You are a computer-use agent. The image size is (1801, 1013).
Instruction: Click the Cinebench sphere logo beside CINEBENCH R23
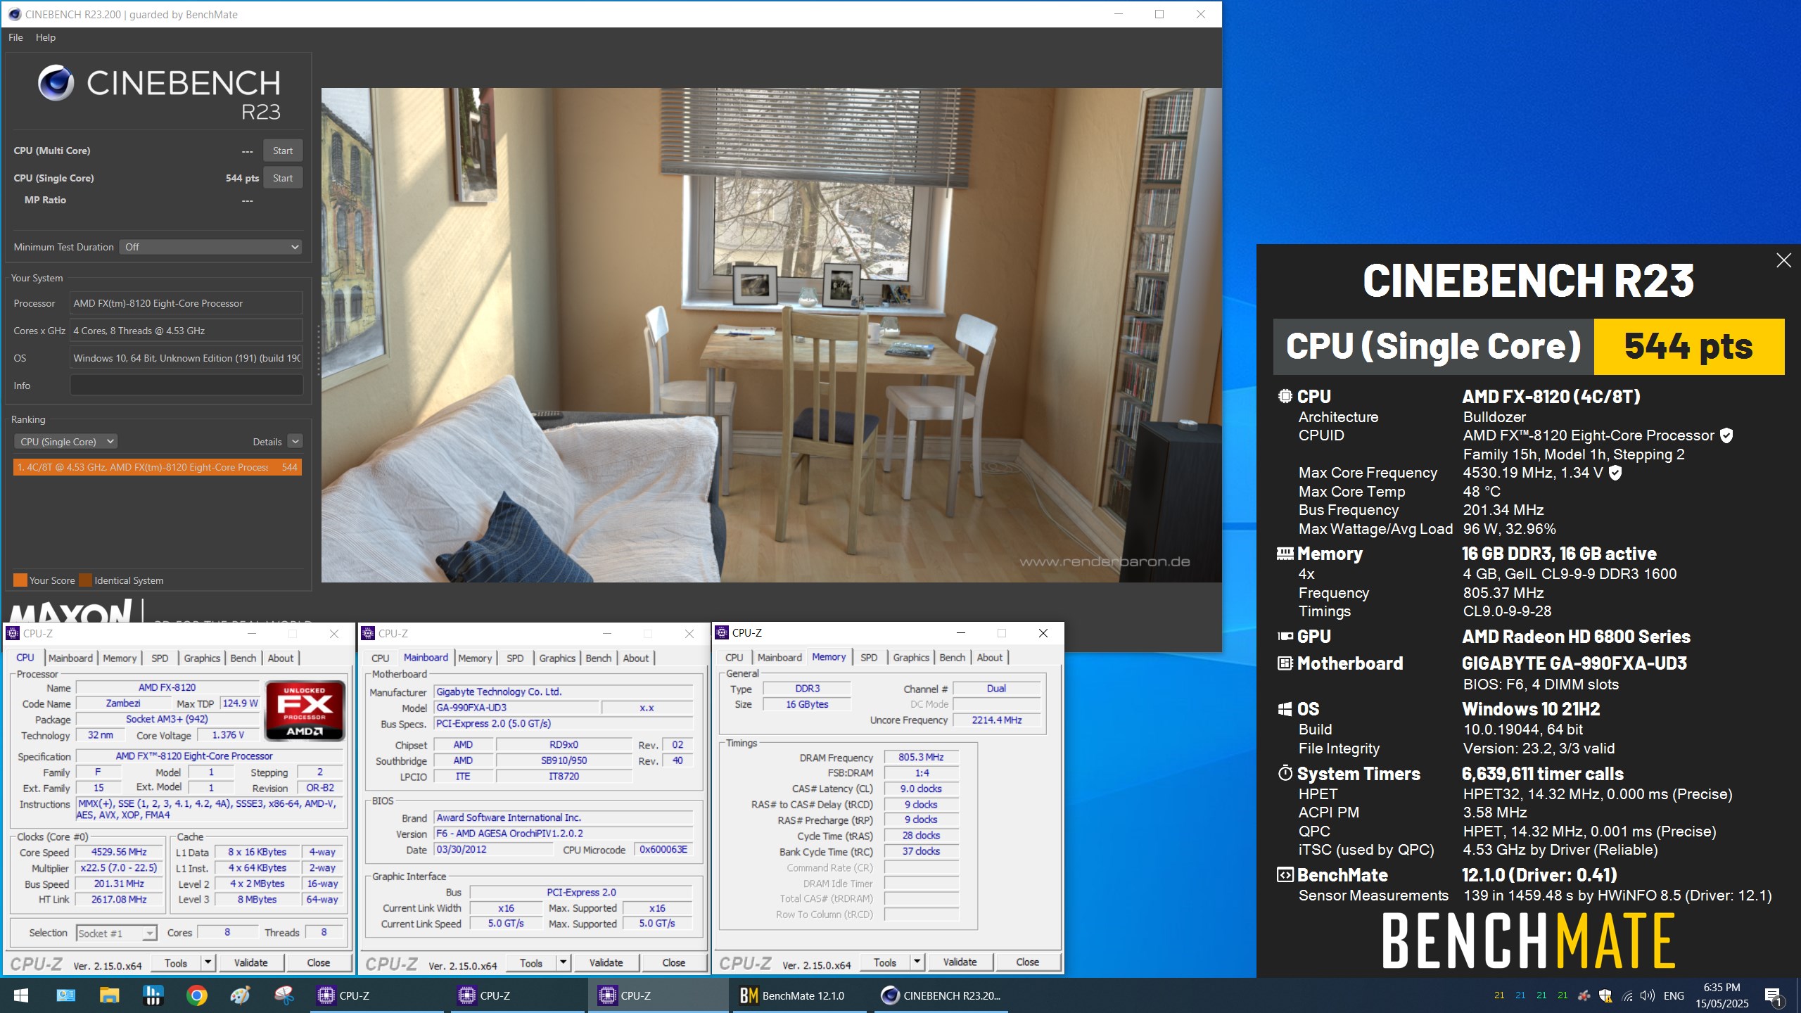point(56,83)
